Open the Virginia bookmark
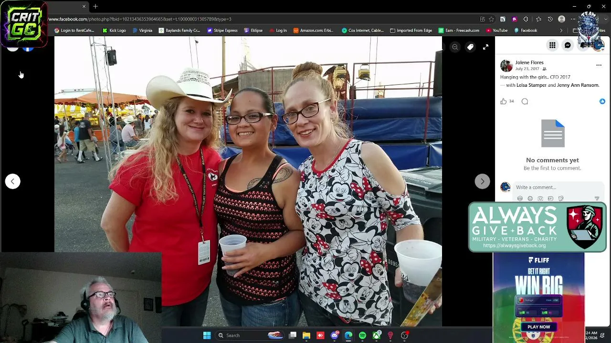 (142, 30)
